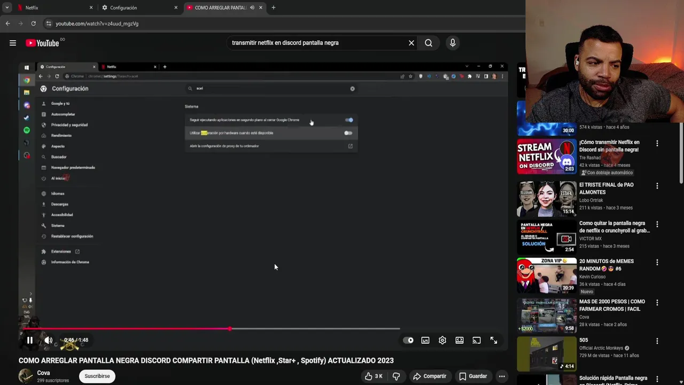This screenshot has height=385, width=684.
Task: Open Stream Netflix on Discord thumbnail
Action: tap(546, 157)
